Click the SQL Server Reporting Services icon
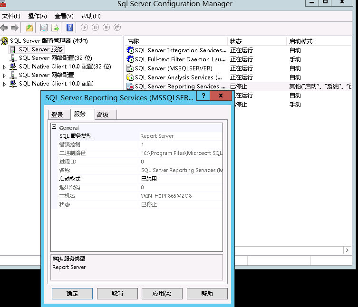This screenshot has height=307, width=358. click(130, 86)
